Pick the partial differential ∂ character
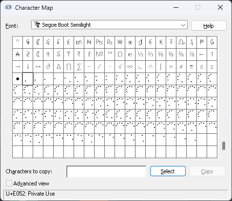Viewport: 232px width, 201px height. 48,67
